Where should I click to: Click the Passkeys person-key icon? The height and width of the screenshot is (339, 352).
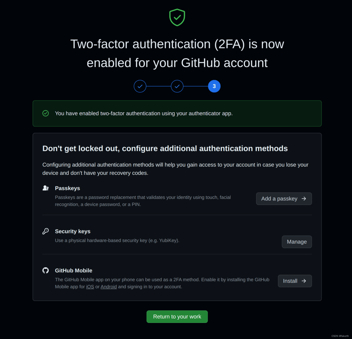click(x=45, y=188)
